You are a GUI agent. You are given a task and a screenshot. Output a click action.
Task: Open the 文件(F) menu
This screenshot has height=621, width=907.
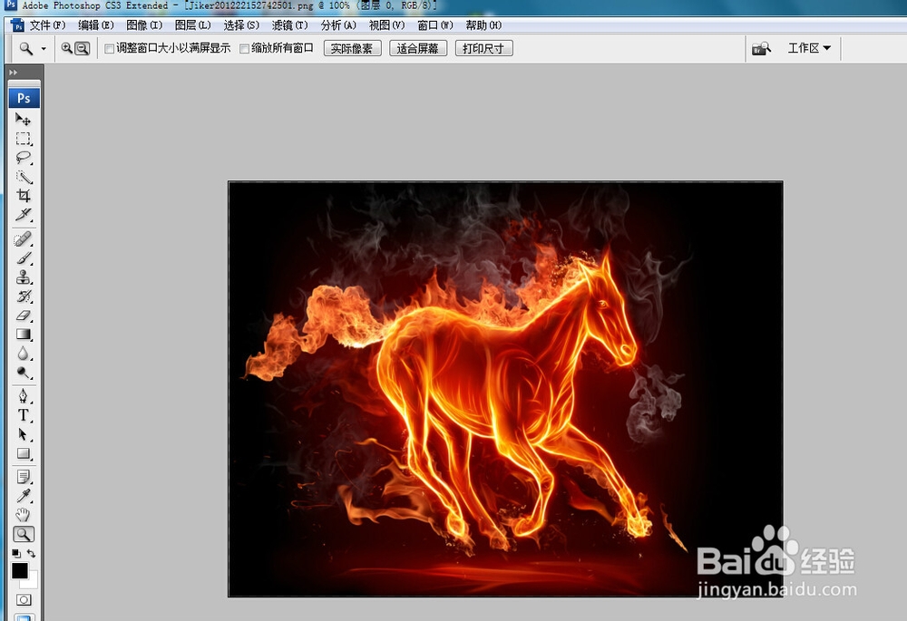[47, 24]
